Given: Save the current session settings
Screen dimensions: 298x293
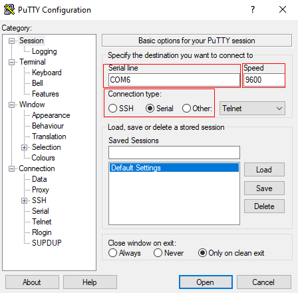Looking at the screenshot, I should (264, 188).
